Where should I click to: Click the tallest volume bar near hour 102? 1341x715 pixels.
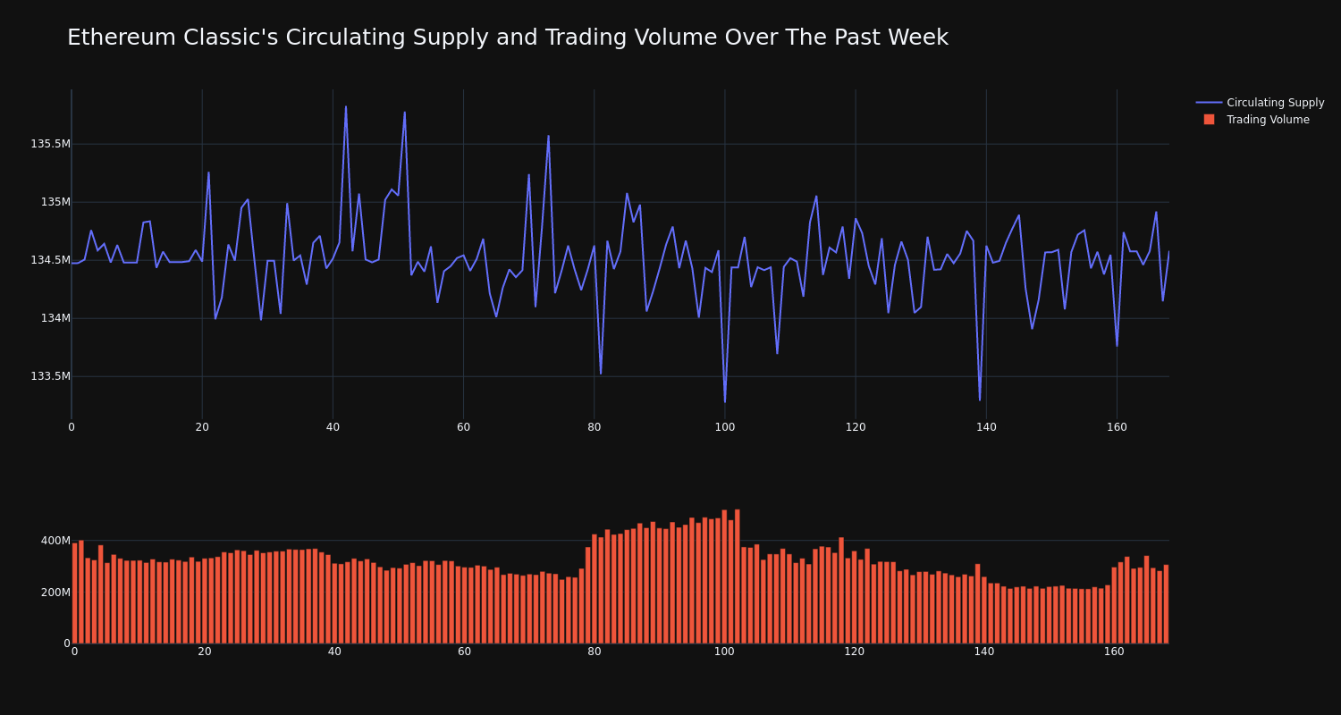click(x=738, y=576)
